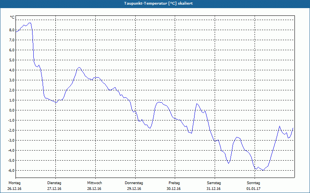Click the 0,0 value on the y-axis
Viewport: 310px width, 193px height.
tap(12, 110)
